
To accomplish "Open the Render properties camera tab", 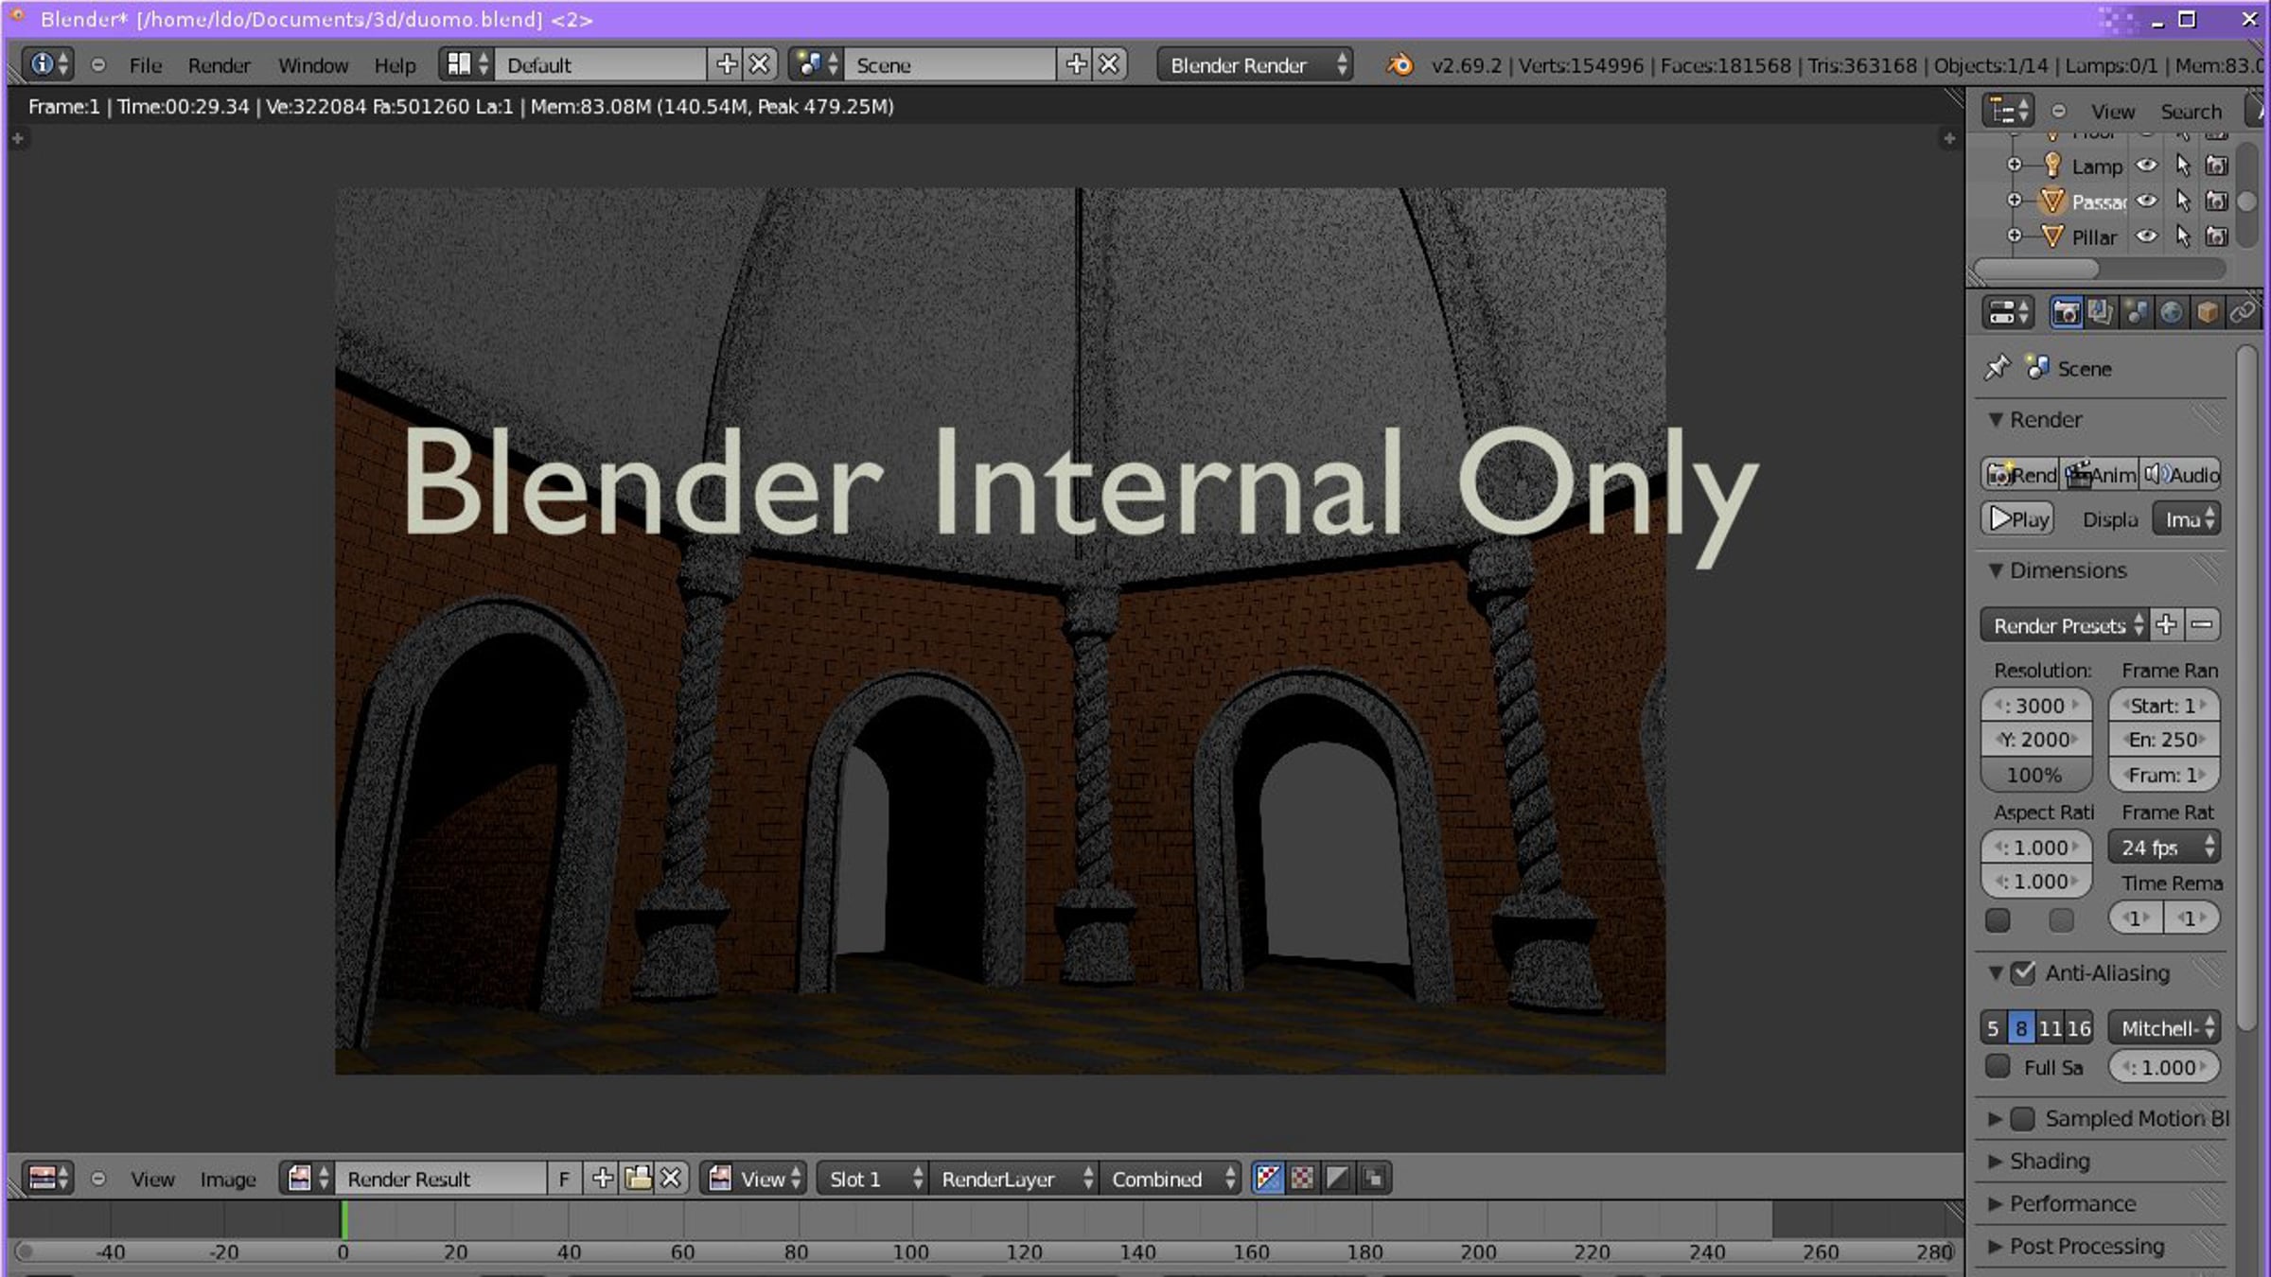I will (2066, 313).
